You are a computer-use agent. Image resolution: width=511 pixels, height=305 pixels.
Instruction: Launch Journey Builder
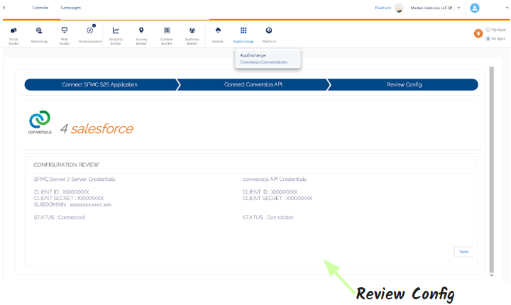click(x=141, y=35)
